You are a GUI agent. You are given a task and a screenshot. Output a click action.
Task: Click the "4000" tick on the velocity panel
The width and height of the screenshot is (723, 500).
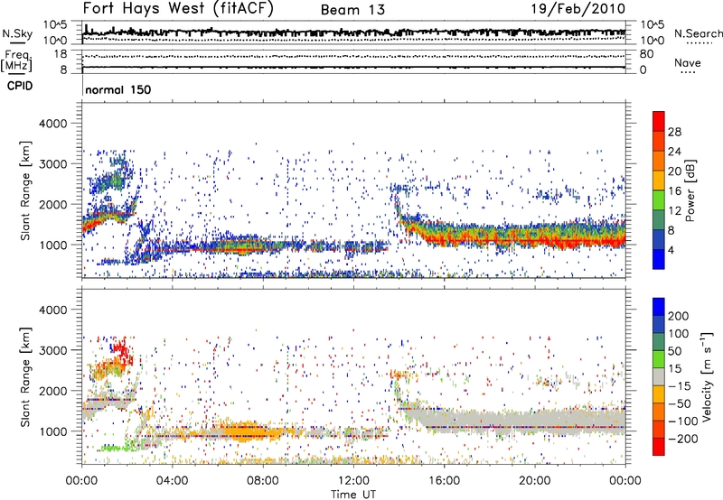[x=52, y=310]
